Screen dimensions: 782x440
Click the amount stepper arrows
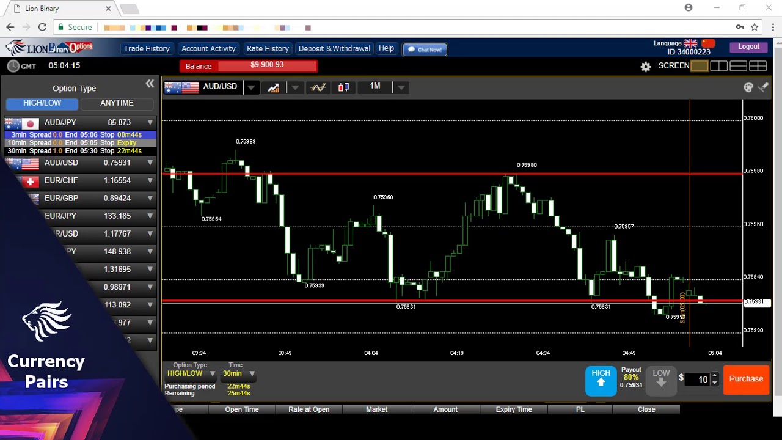(715, 380)
